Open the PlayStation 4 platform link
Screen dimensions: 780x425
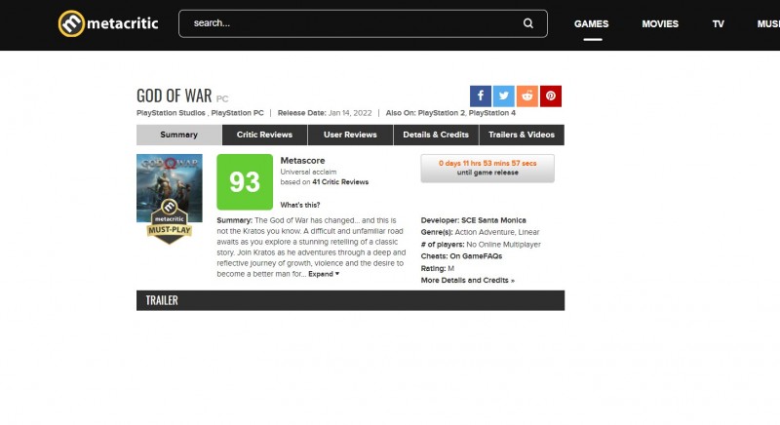click(x=492, y=113)
